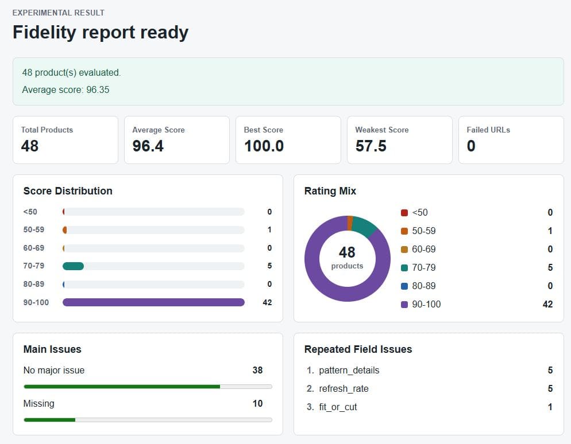Click the '70-79' label in Rating Mix legend

[423, 268]
